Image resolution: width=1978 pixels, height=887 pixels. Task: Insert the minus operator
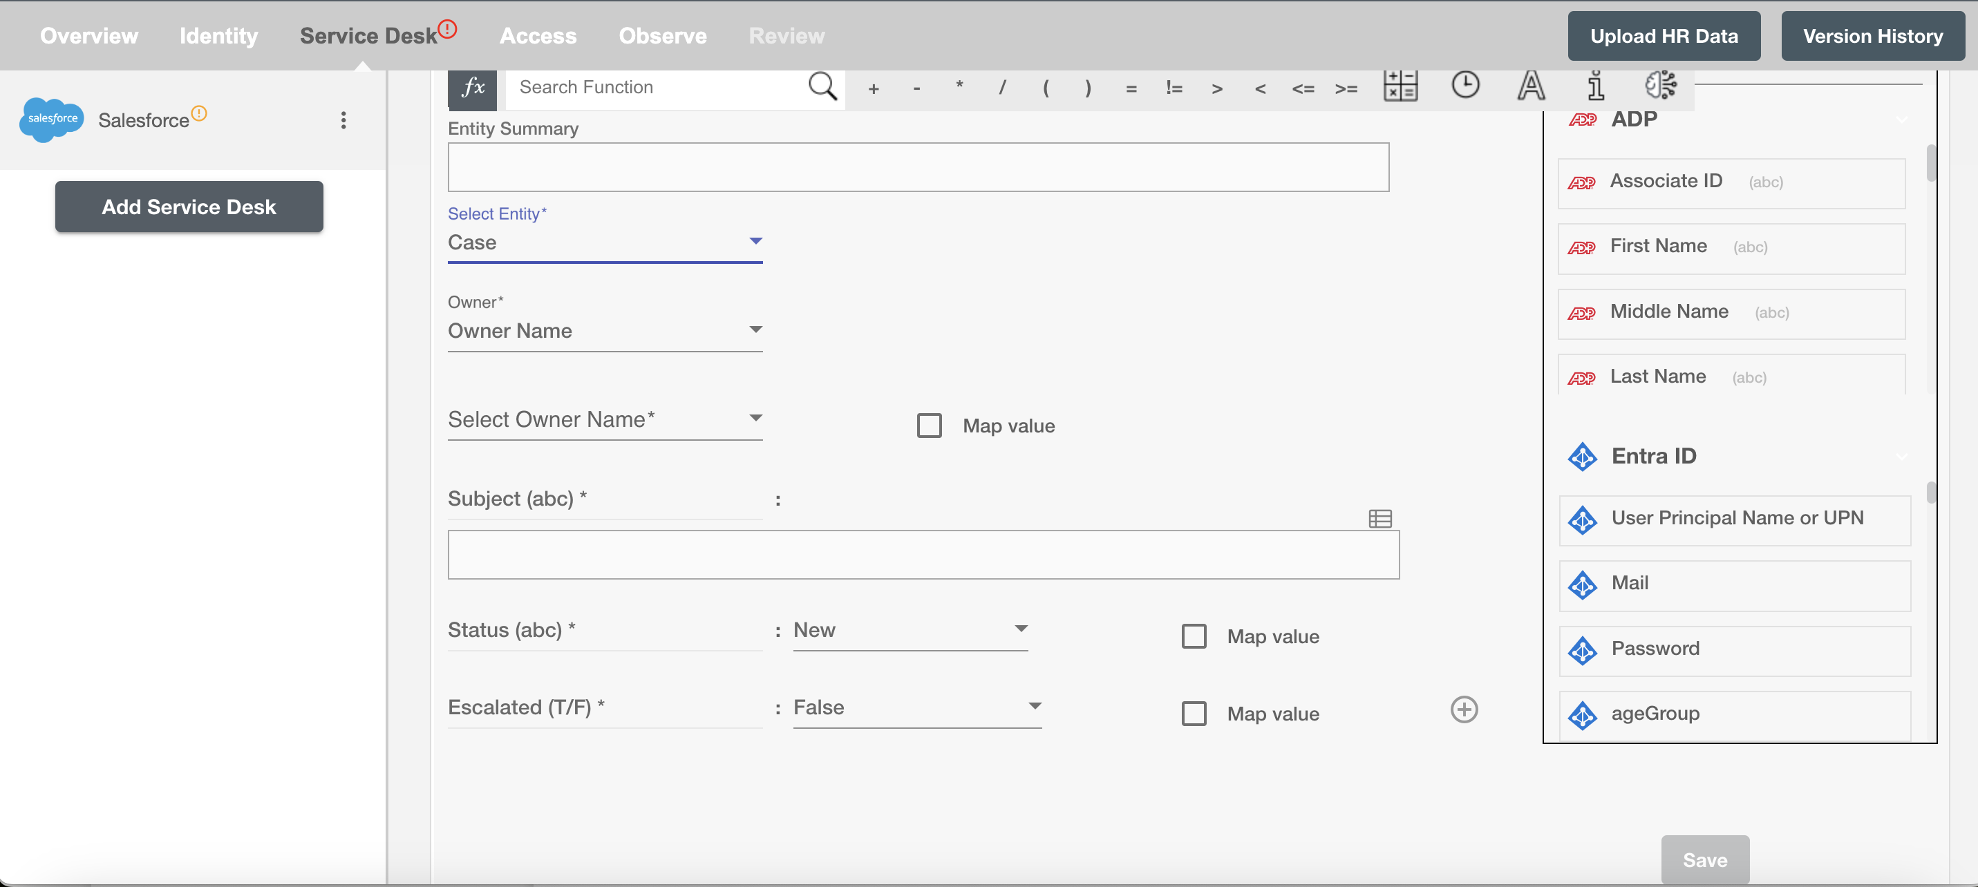coord(916,89)
